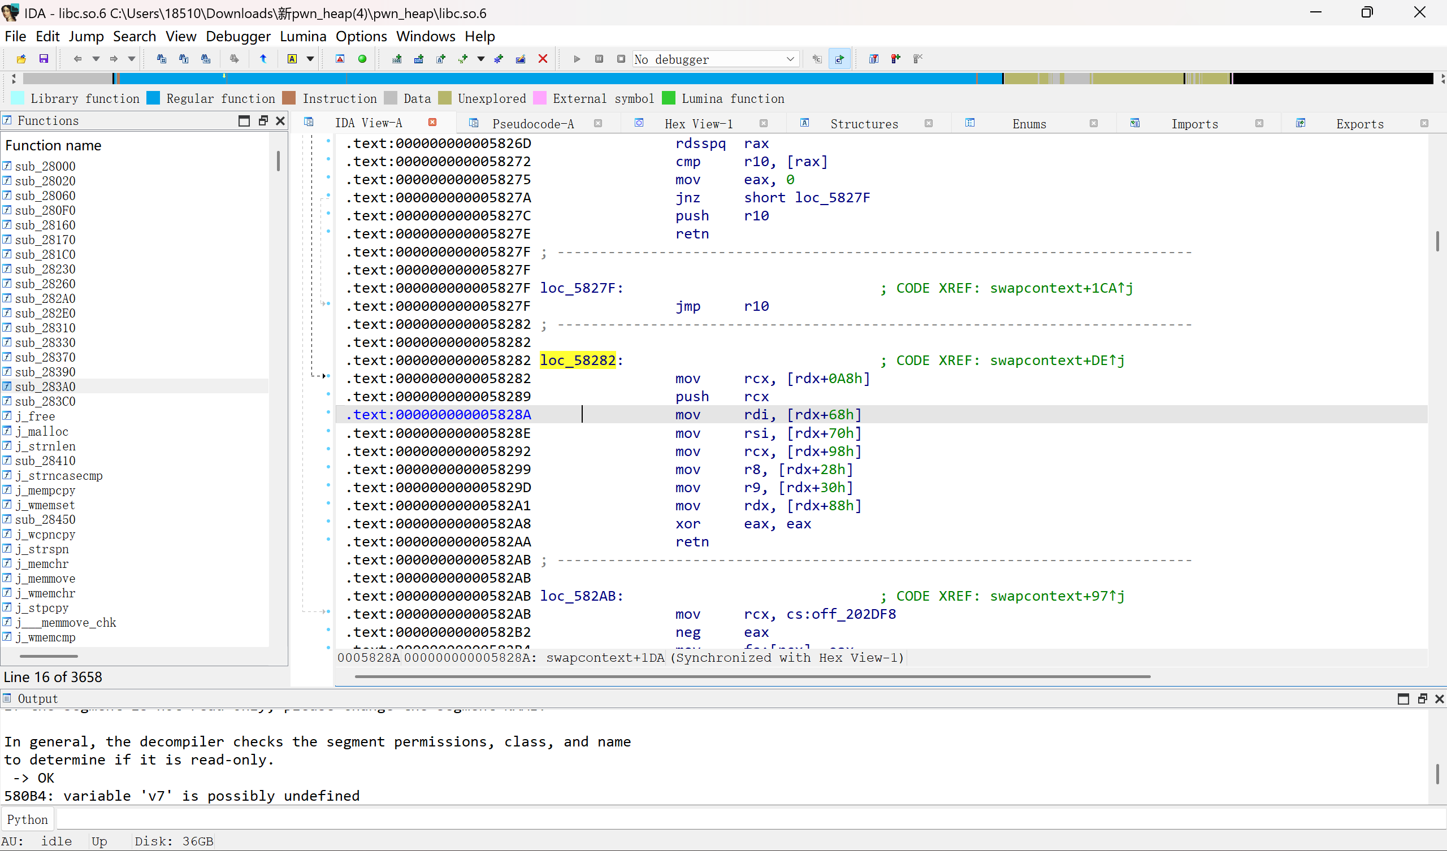Open the File menu

15,36
